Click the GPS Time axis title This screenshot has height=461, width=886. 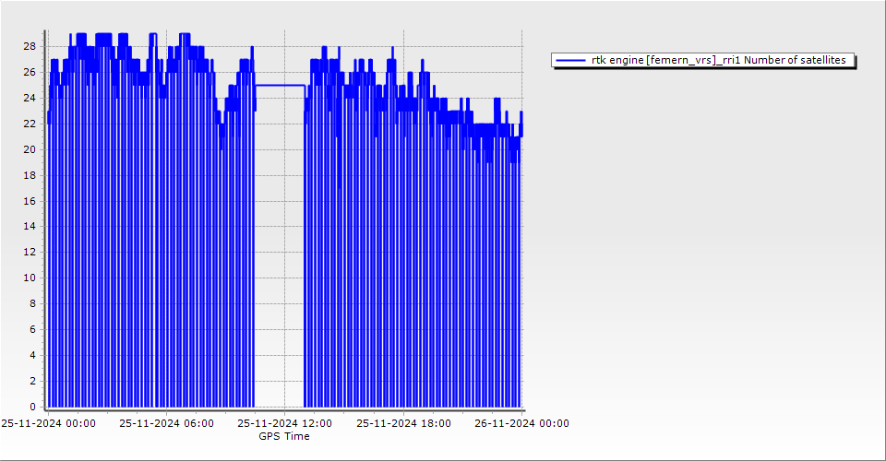pyautogui.click(x=283, y=436)
